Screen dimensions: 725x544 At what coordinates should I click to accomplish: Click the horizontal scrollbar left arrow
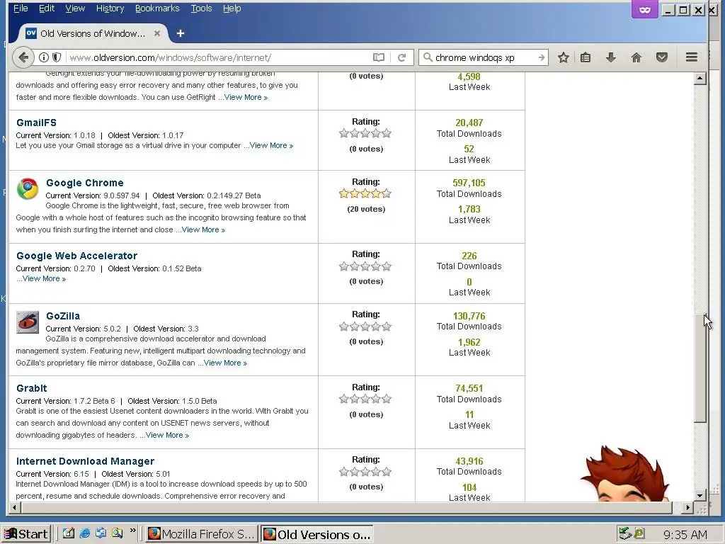(14, 507)
